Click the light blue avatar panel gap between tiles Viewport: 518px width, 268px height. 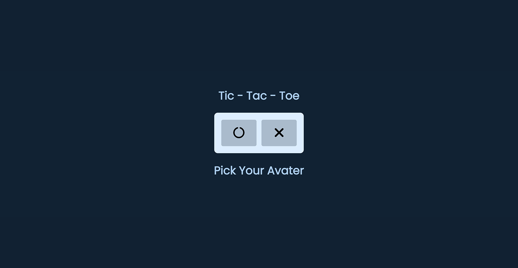[x=259, y=133]
